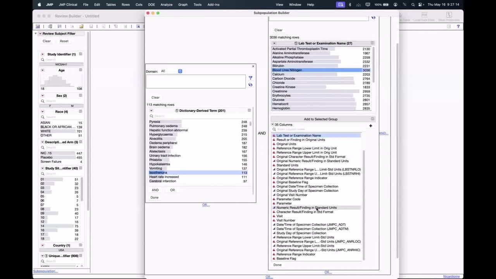Viewport: 496px width, 279px height.
Task: Open macOS Spotlight search icon
Action: (413, 5)
